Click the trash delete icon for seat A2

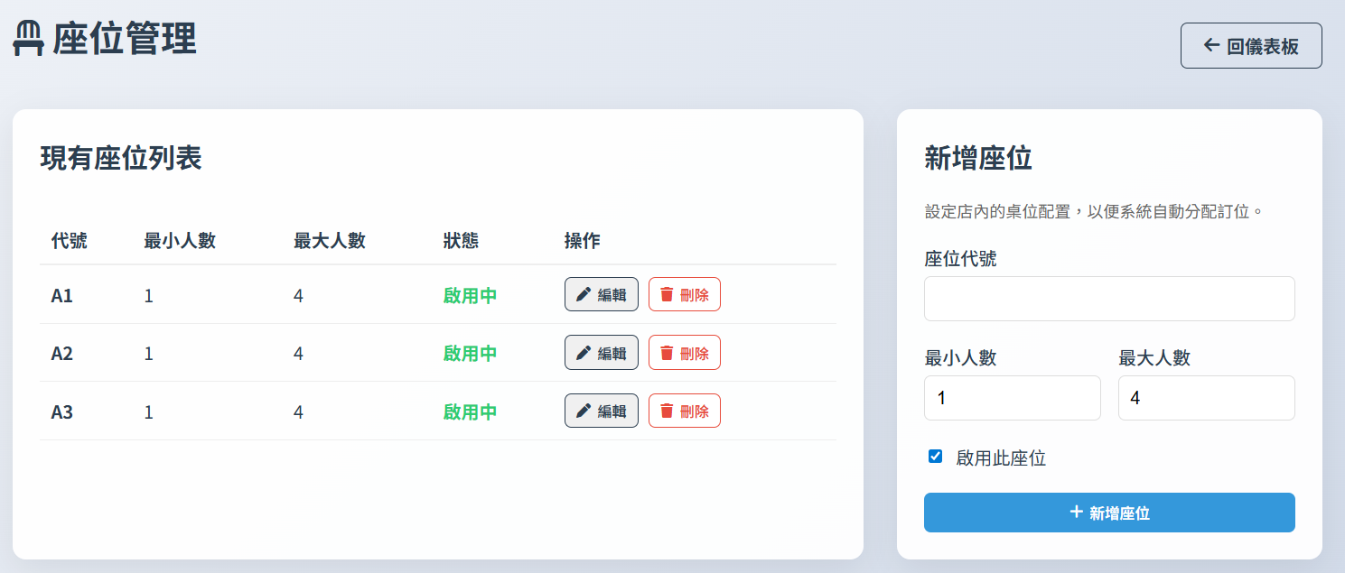tap(668, 352)
